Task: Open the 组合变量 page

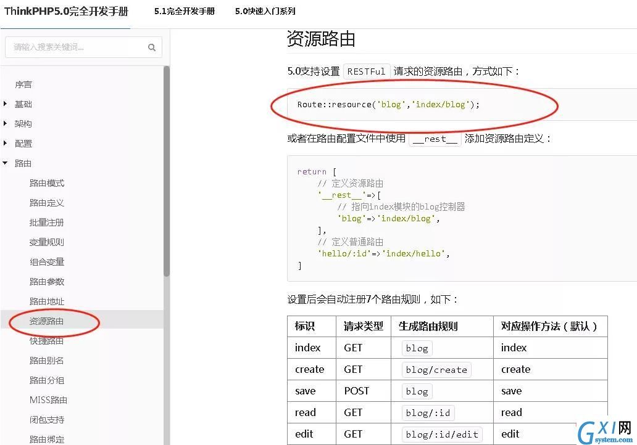Action: point(47,262)
